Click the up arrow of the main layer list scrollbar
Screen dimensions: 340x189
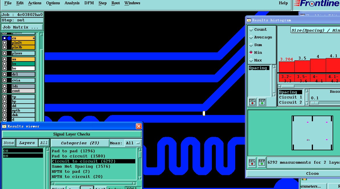[41, 34]
